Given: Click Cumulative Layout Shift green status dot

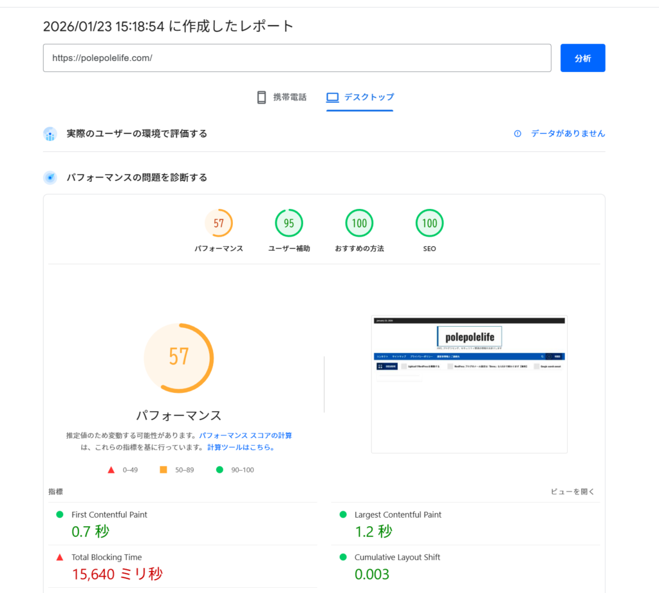Looking at the screenshot, I should [x=343, y=557].
